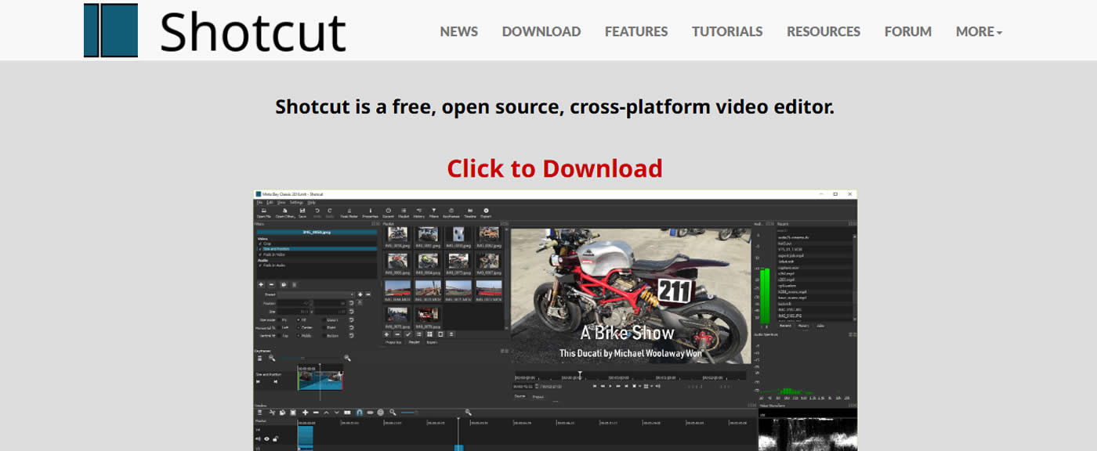Click the Redo toolbar icon
The width and height of the screenshot is (1097, 451).
[x=330, y=213]
